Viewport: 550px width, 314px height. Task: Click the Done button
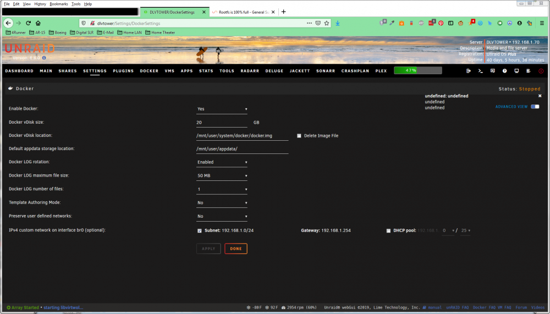pyautogui.click(x=236, y=249)
